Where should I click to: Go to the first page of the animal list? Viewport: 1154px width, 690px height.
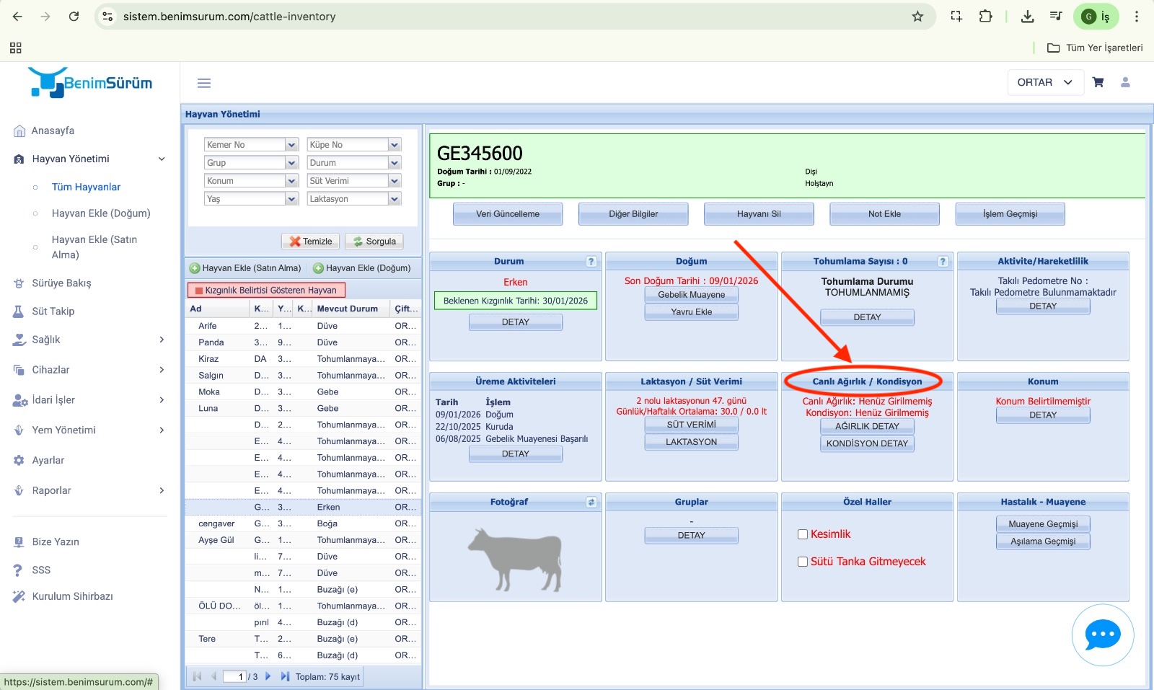coord(197,676)
